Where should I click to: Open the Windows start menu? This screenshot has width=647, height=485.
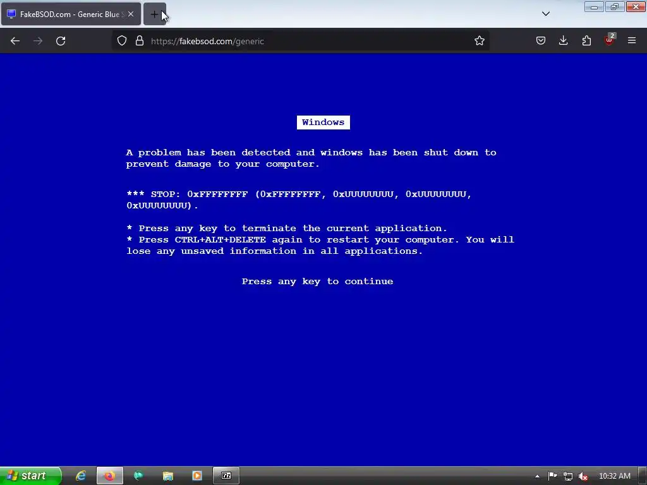coord(30,476)
